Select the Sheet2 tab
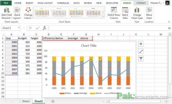 click(x=38, y=101)
